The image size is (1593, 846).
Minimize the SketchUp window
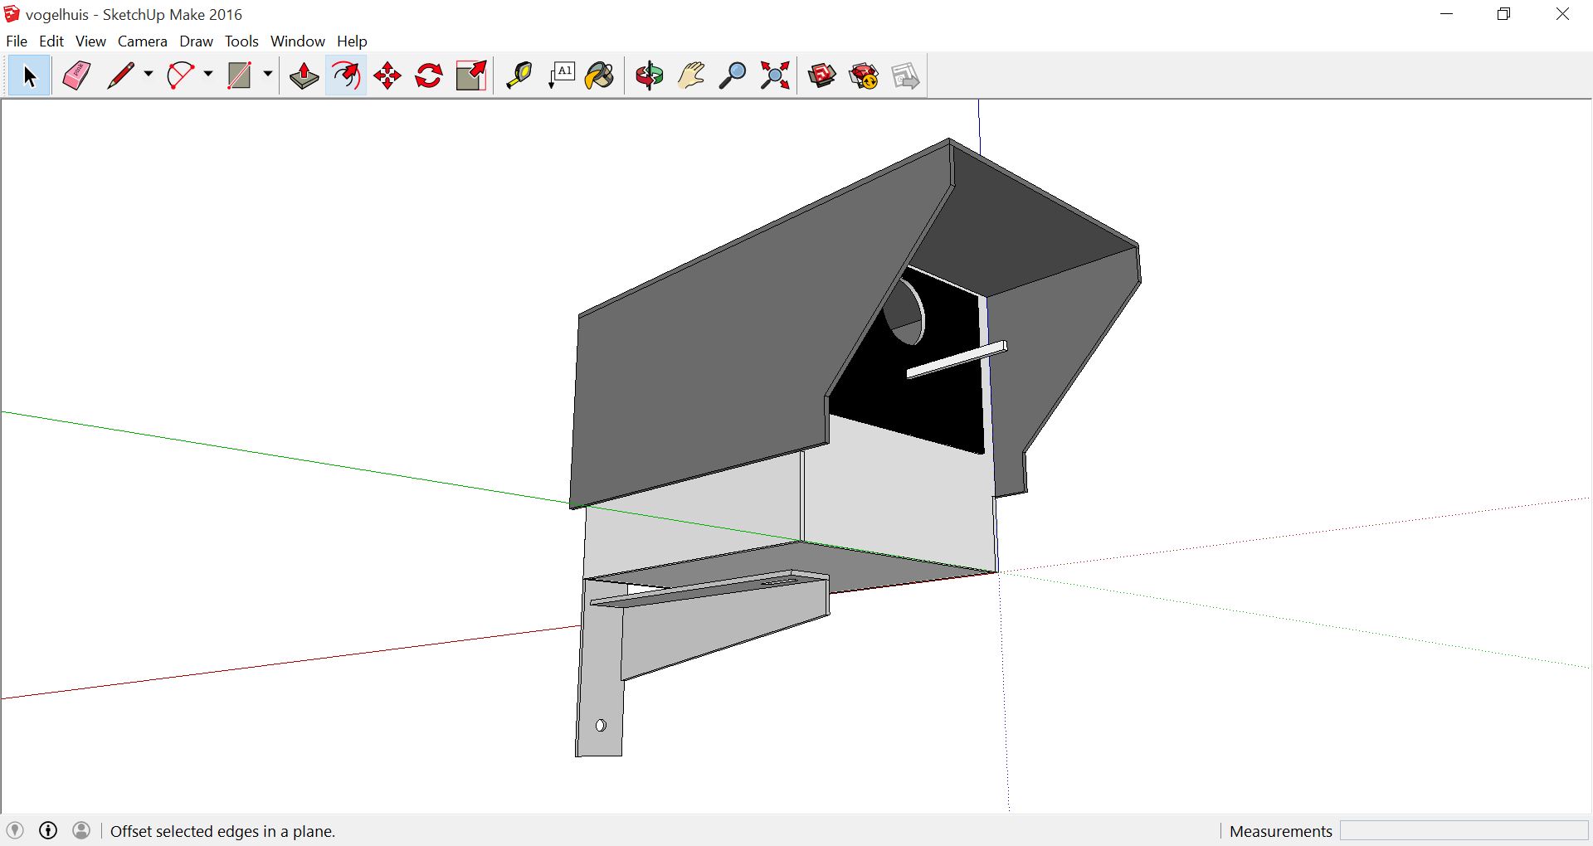[1447, 14]
